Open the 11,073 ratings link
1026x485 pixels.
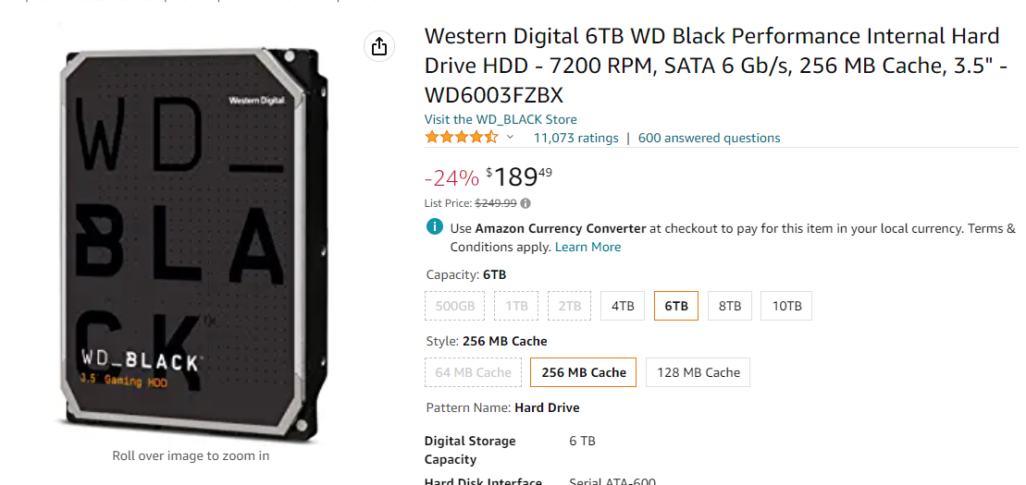pos(575,138)
